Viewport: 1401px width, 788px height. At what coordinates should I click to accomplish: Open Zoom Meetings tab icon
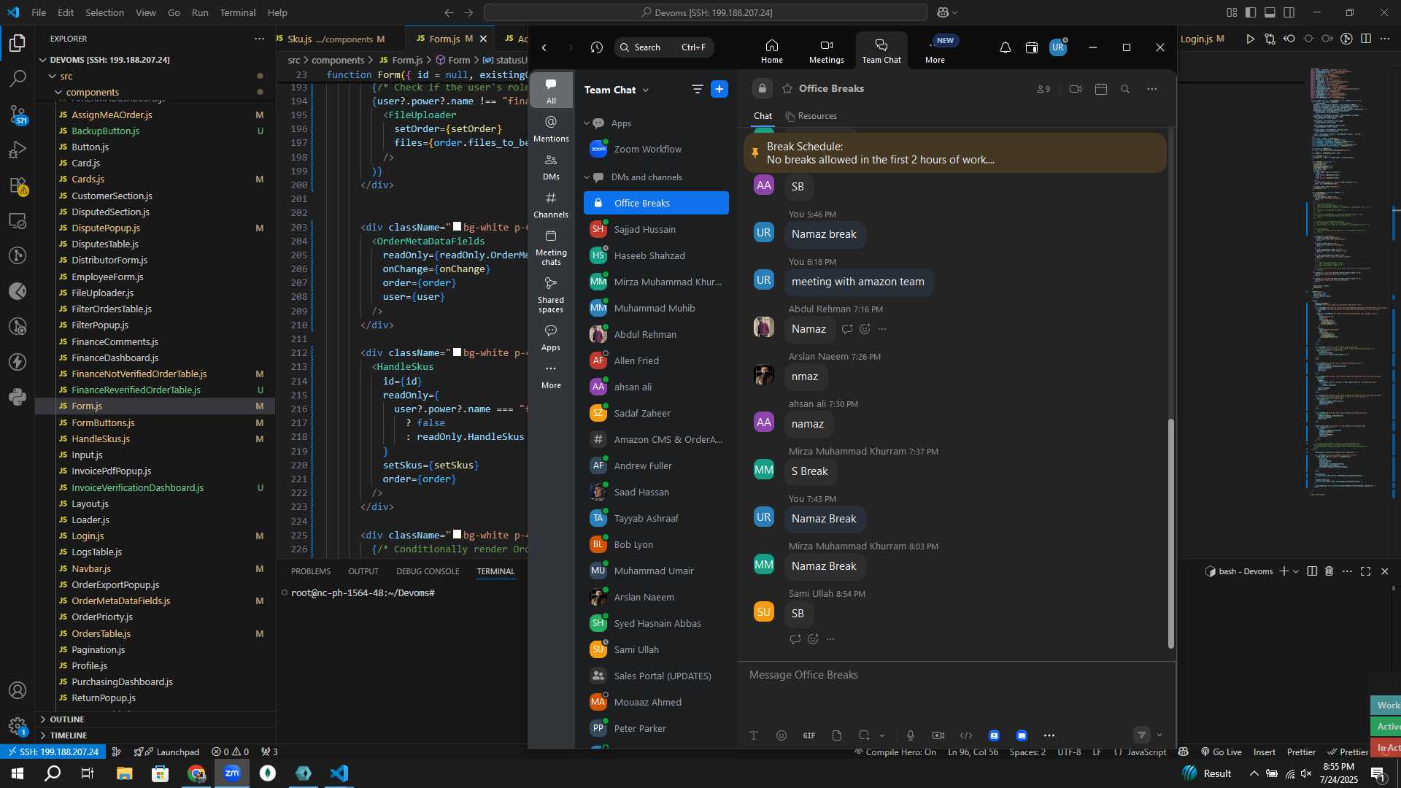(x=826, y=51)
